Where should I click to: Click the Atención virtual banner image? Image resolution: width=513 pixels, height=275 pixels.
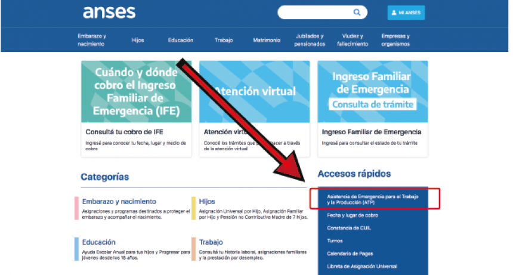click(255, 91)
